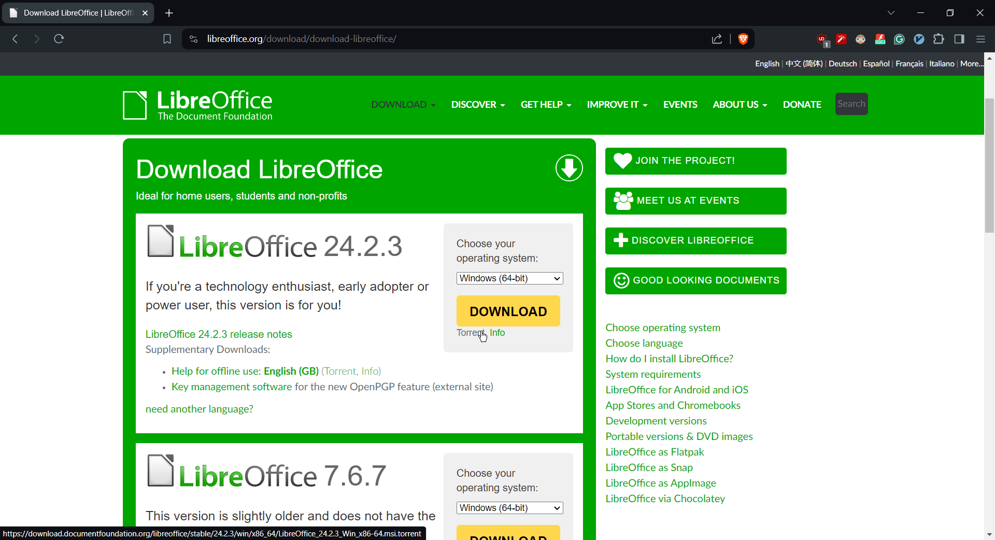The width and height of the screenshot is (995, 540).
Task: Expand the DOWNLOAD navigation menu
Action: pyautogui.click(x=403, y=105)
